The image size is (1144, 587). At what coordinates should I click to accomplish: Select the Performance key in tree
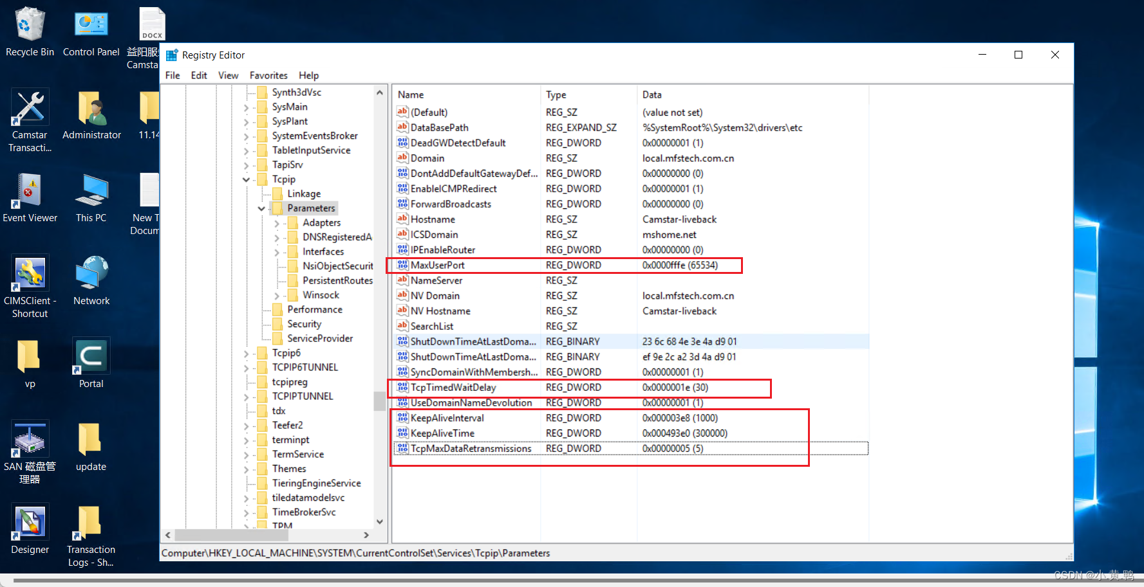(315, 309)
